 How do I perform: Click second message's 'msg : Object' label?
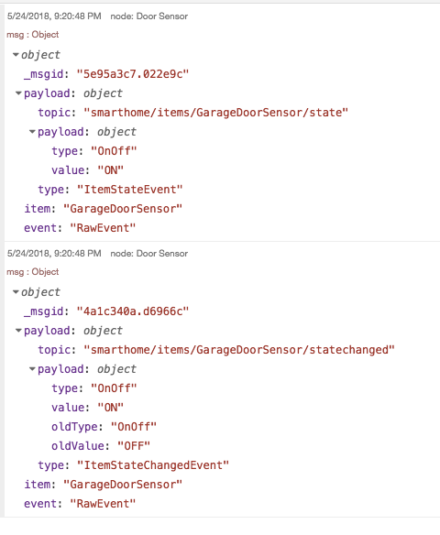click(33, 272)
